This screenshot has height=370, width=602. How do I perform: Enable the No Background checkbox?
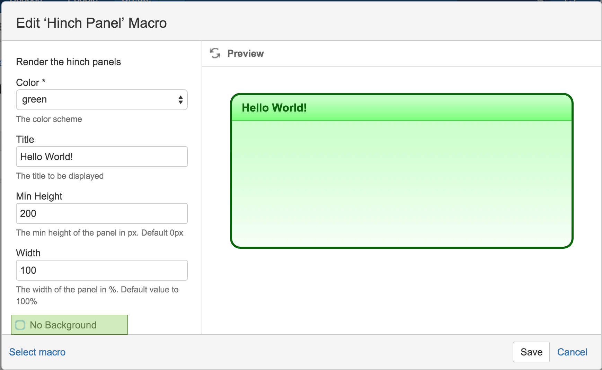[20, 325]
